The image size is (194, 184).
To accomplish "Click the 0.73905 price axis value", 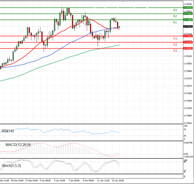I will [x=188, y=116].
